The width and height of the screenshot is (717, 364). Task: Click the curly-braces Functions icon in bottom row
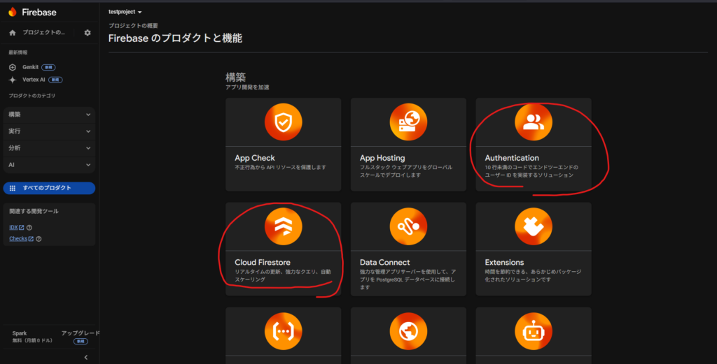[283, 331]
